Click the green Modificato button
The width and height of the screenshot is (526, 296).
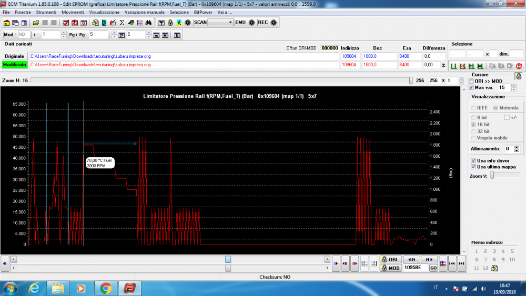pyautogui.click(x=14, y=65)
